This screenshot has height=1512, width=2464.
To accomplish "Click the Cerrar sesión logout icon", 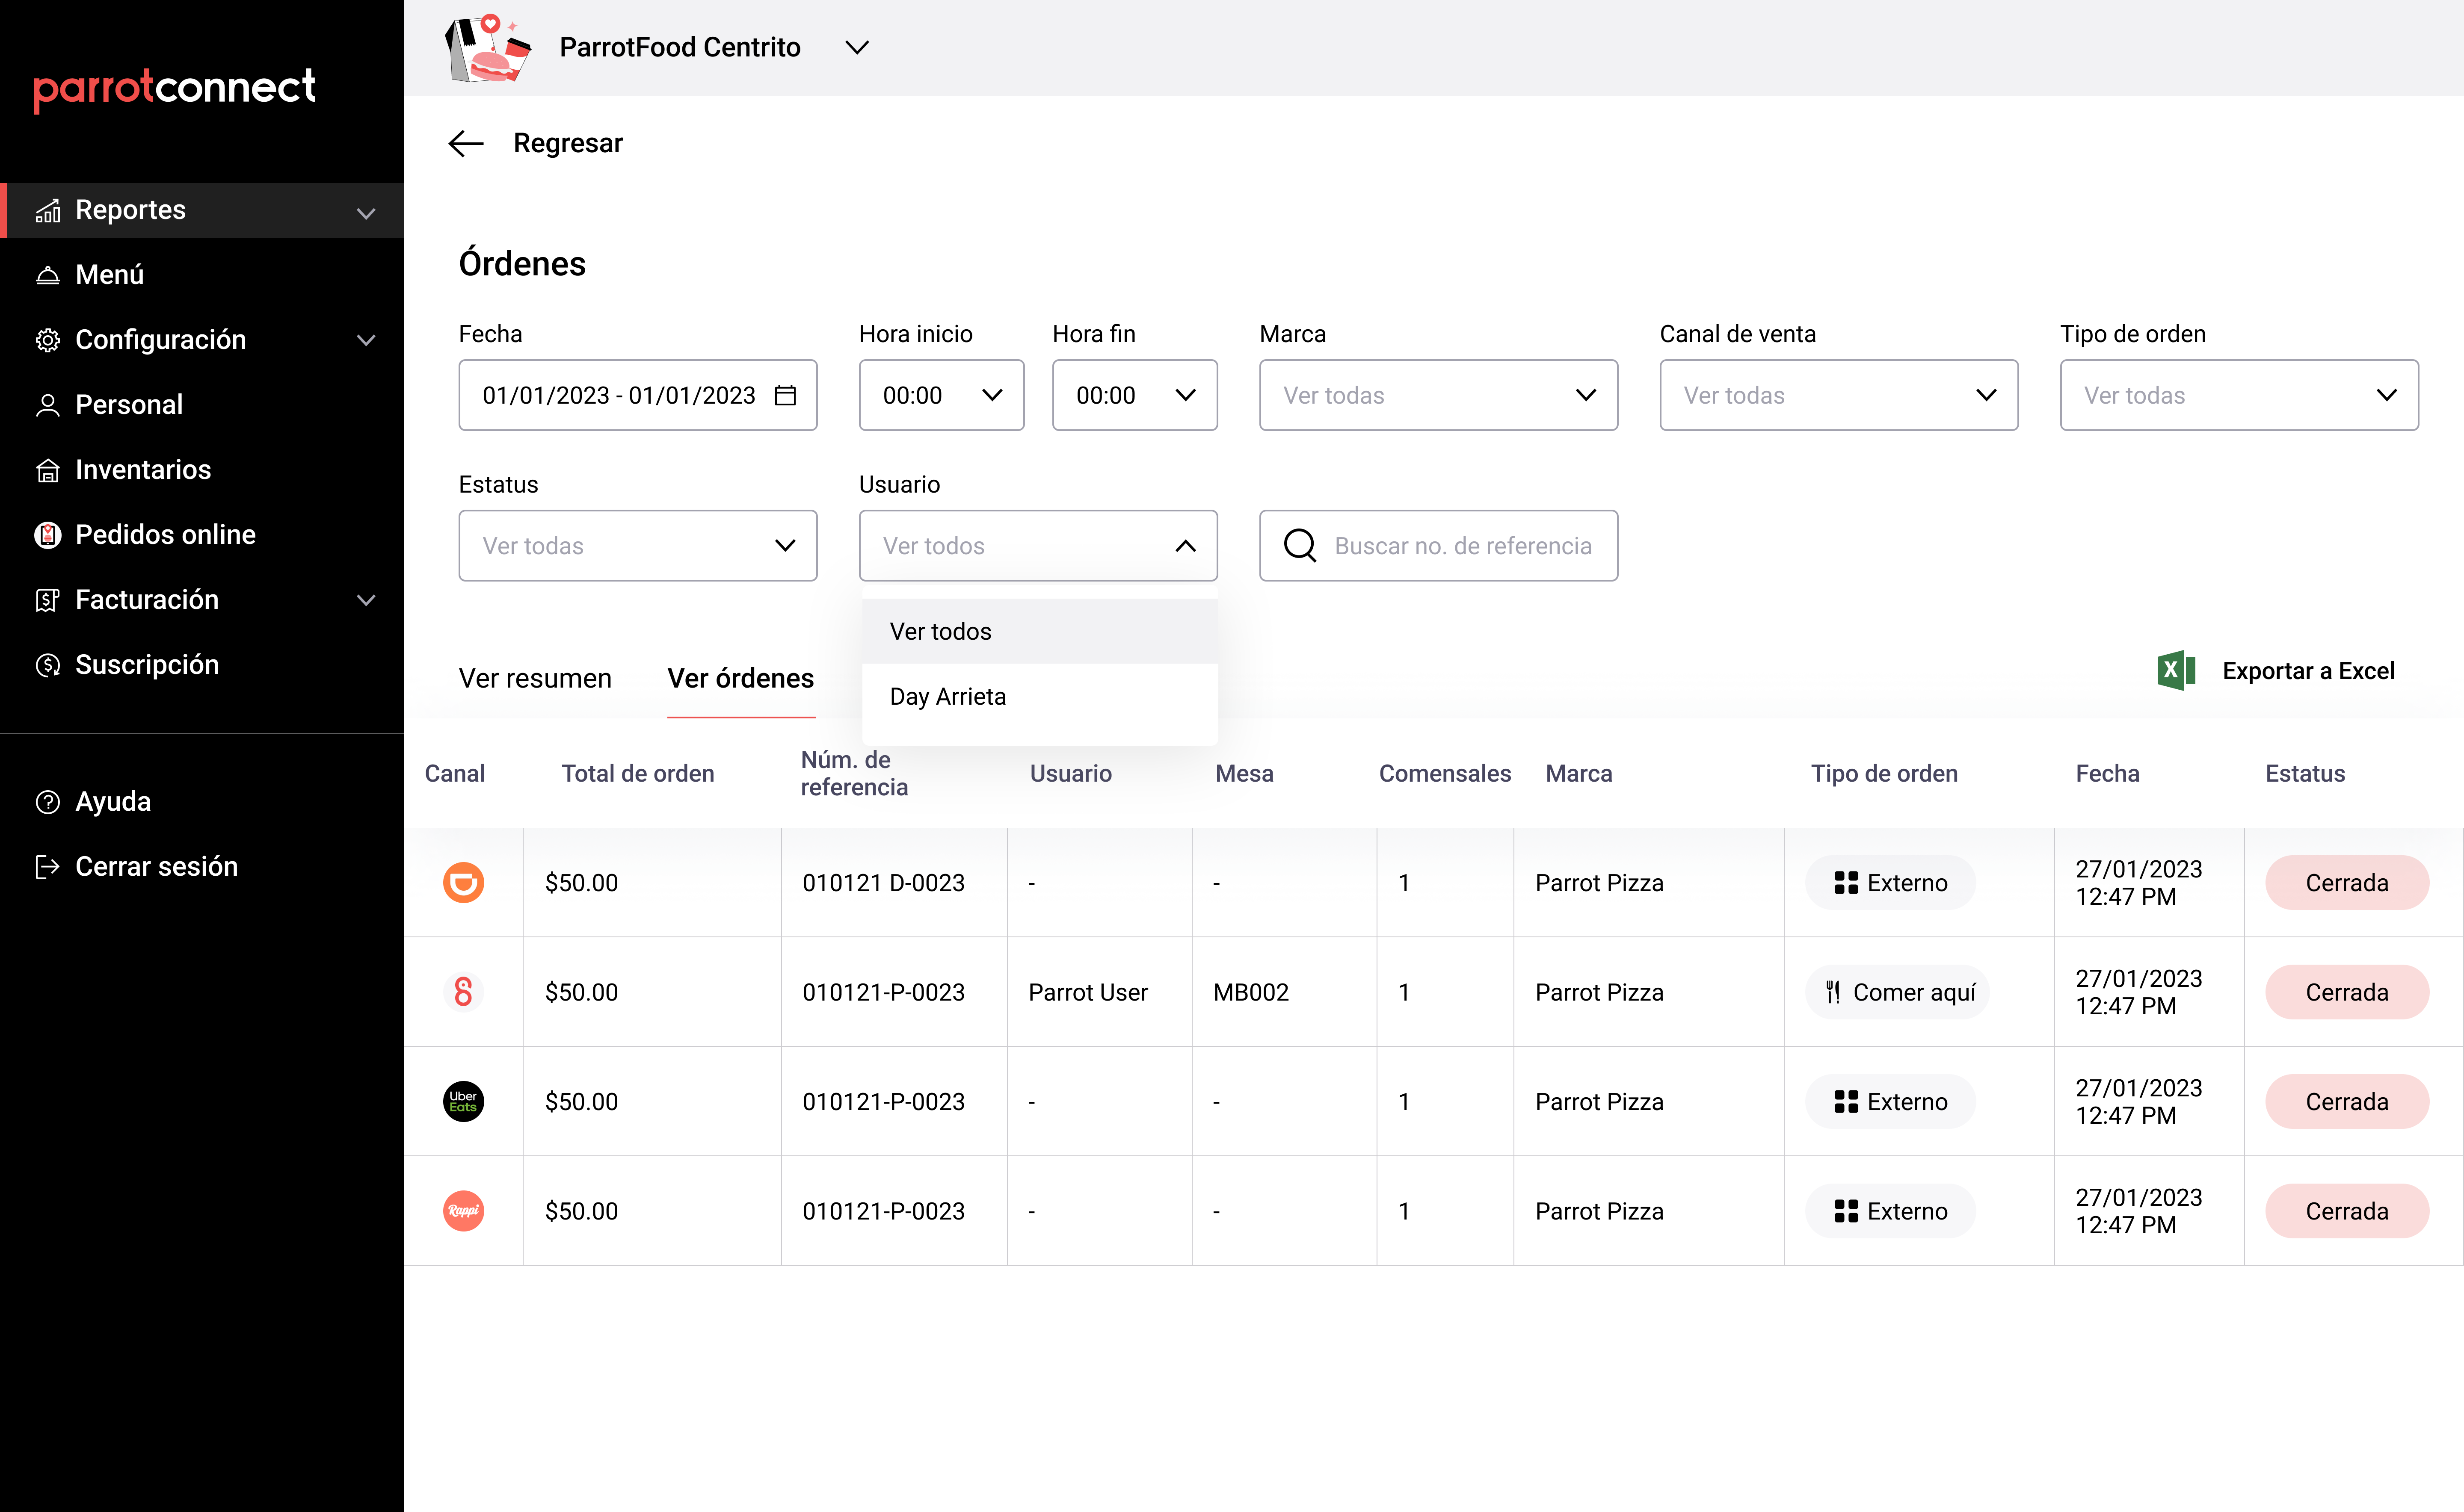I will click(x=48, y=867).
